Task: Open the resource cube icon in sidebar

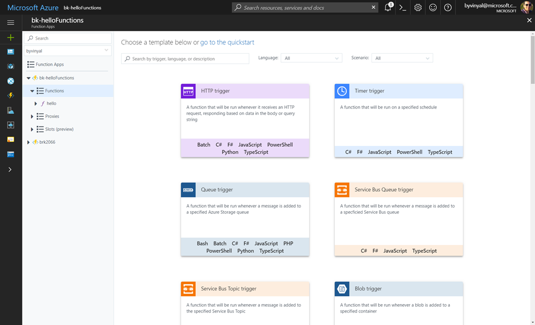Action: [x=10, y=66]
